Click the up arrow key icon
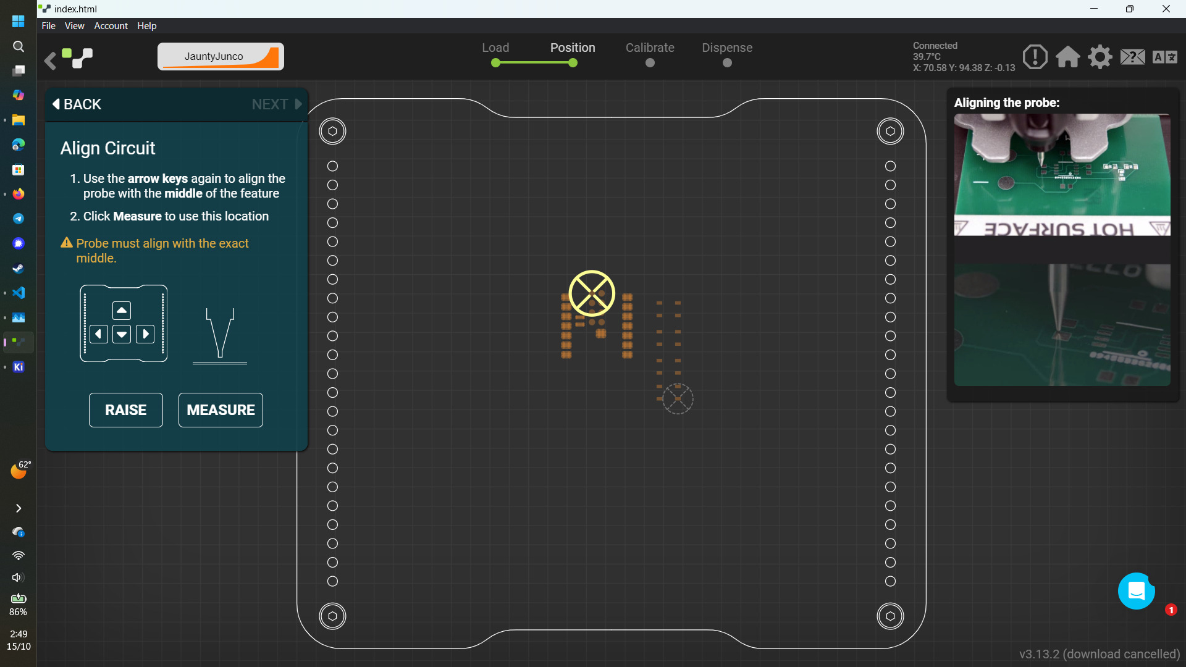Viewport: 1186px width, 667px height. [122, 311]
